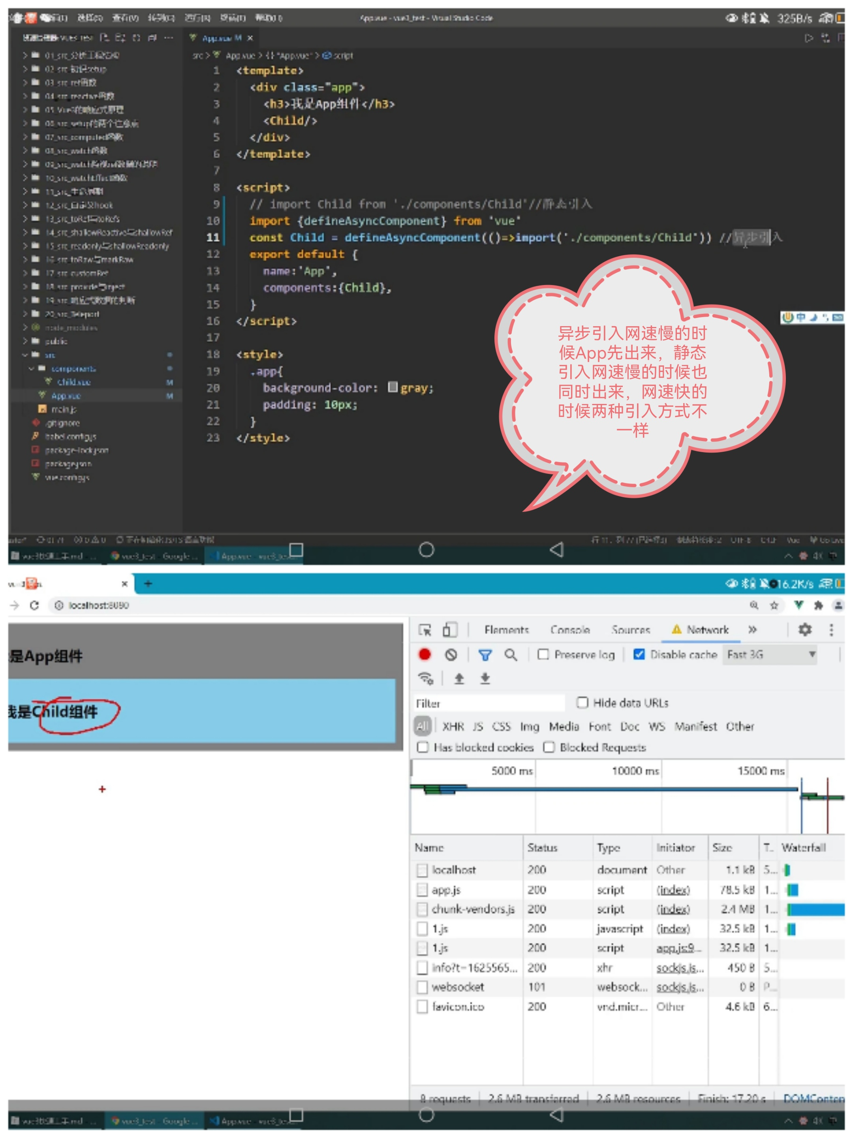853x1138 pixels.
Task: Open the network conditions Wi-Fi icon
Action: coord(425,678)
